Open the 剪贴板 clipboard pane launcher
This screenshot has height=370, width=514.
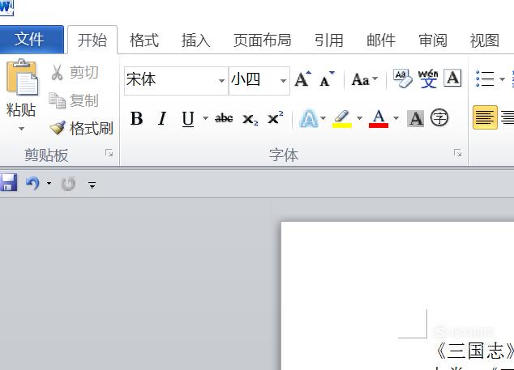coord(109,152)
